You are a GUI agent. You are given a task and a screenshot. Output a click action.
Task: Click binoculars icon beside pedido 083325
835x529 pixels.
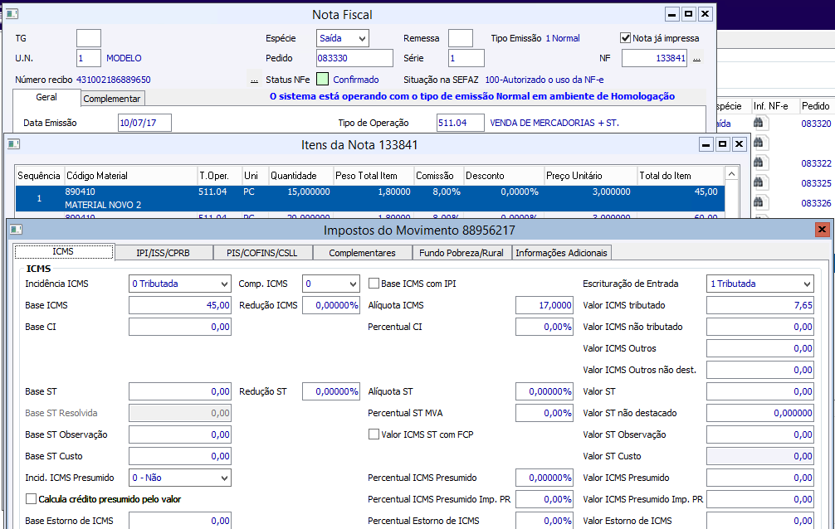(758, 183)
